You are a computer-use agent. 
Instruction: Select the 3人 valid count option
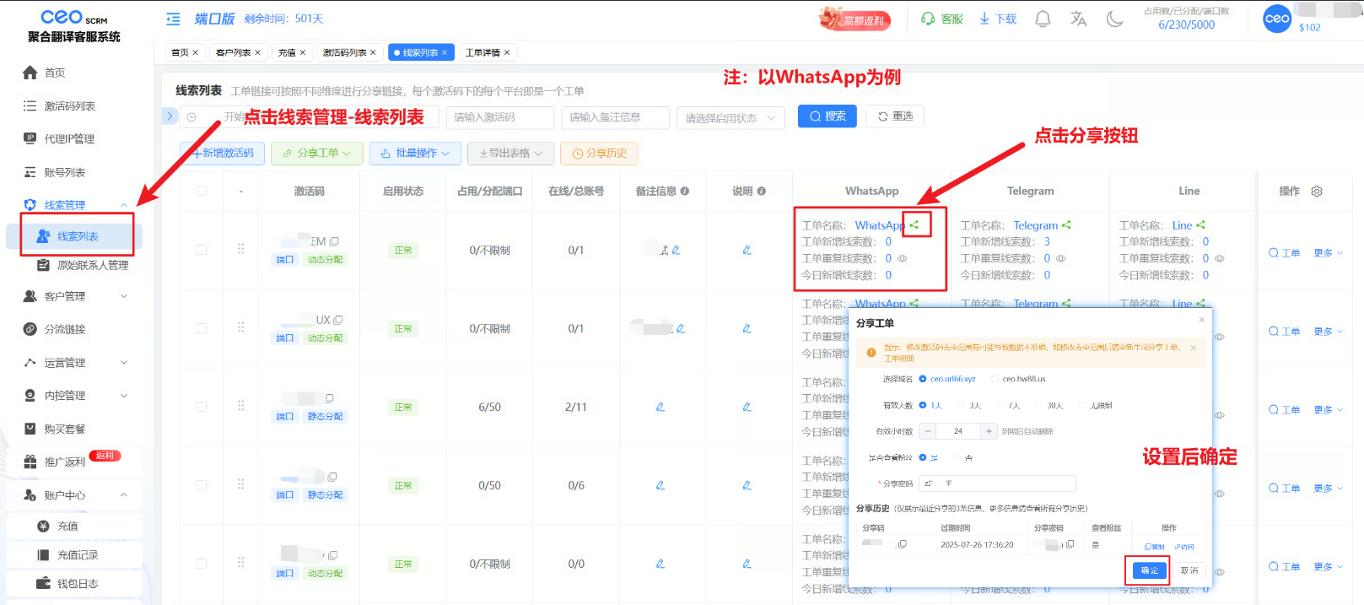(962, 406)
